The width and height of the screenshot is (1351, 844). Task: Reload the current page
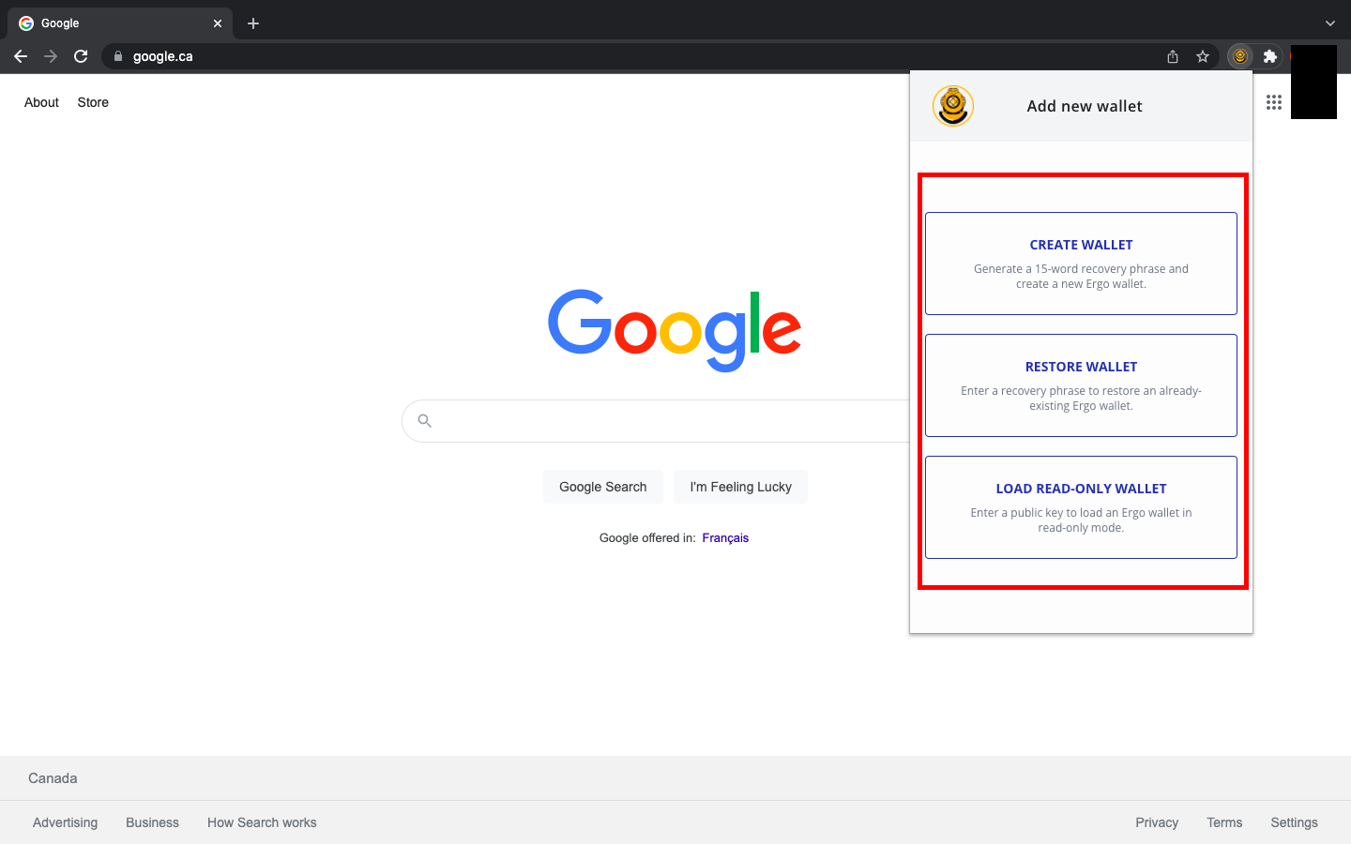pyautogui.click(x=81, y=56)
